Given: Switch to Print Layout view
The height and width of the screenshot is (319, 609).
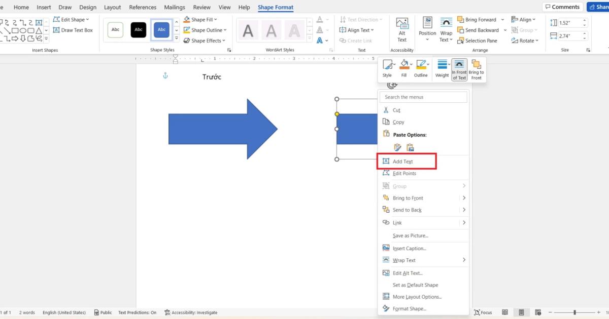Looking at the screenshot, I should [x=522, y=312].
